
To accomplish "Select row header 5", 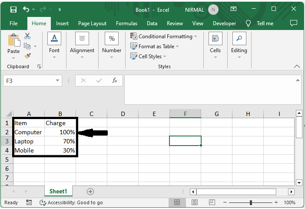I will [x=7, y=159].
